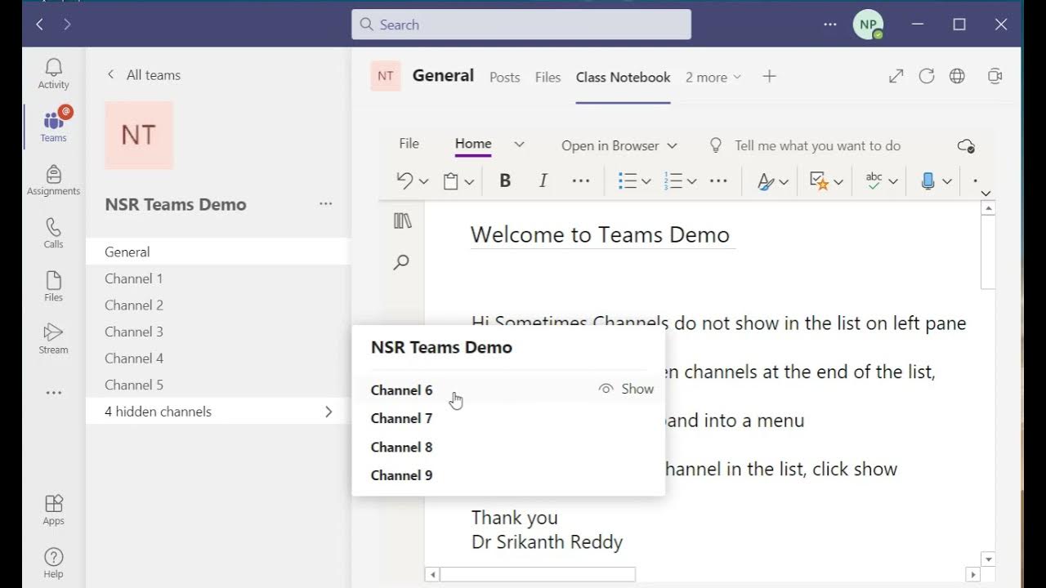Image resolution: width=1046 pixels, height=588 pixels.
Task: Expand the numbered list style dropdown
Action: click(691, 182)
